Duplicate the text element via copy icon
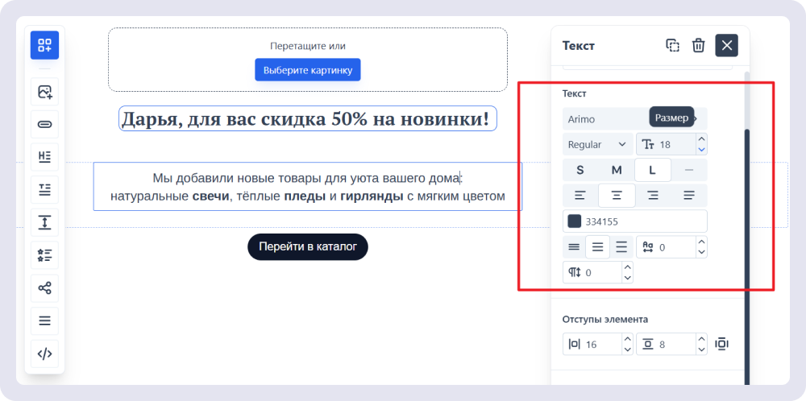 tap(672, 45)
